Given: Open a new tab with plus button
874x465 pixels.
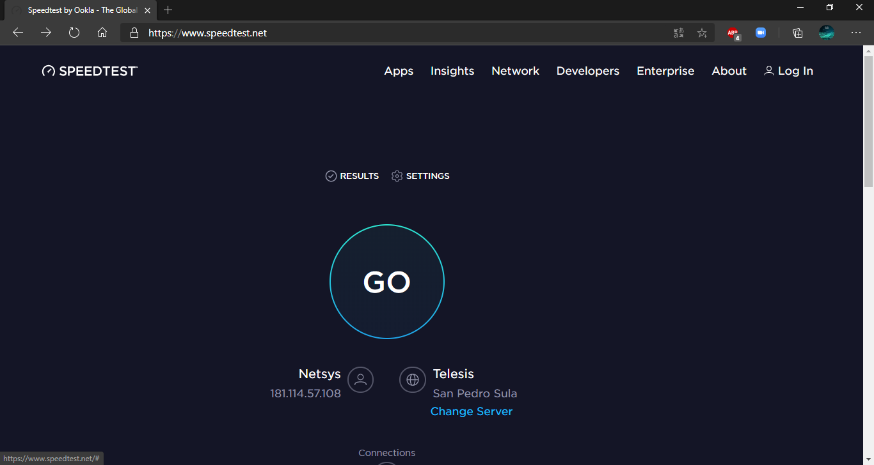Looking at the screenshot, I should pyautogui.click(x=168, y=10).
